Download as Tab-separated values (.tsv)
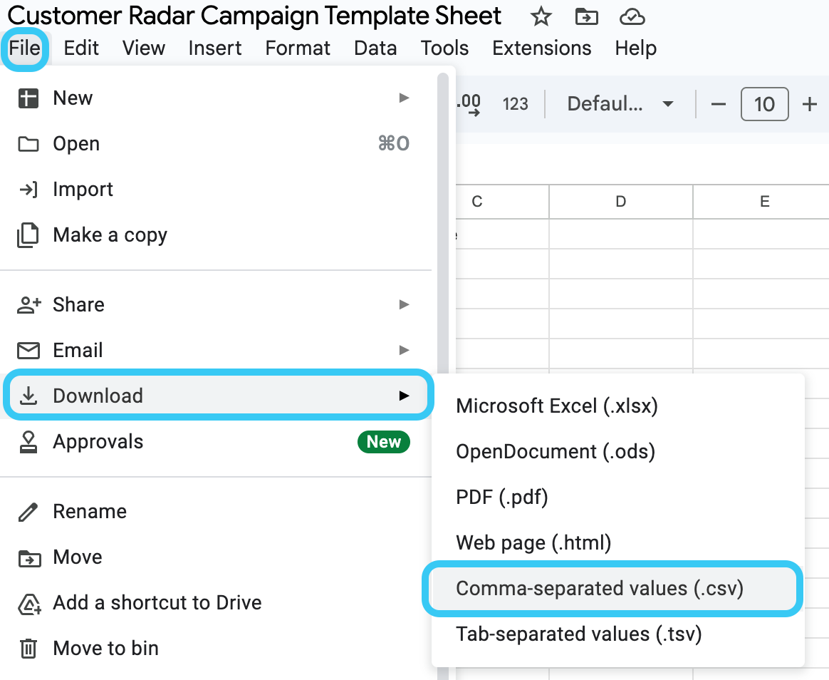The image size is (829, 680). tap(618, 634)
